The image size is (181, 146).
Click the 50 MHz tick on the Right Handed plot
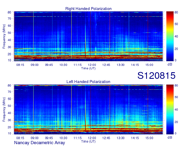click(9, 33)
